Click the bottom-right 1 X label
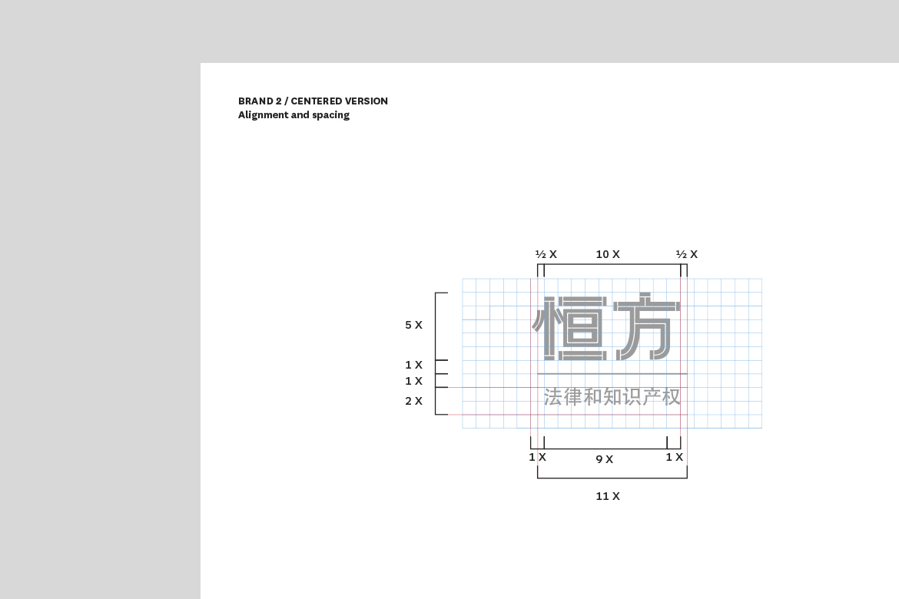This screenshot has width=899, height=599. pyautogui.click(x=675, y=457)
